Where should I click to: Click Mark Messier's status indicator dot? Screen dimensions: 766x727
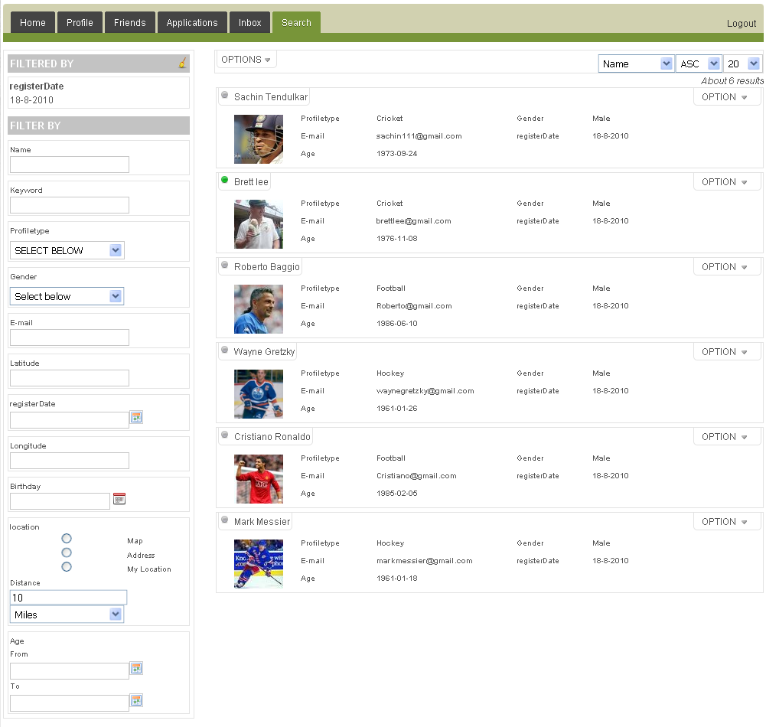(x=225, y=520)
